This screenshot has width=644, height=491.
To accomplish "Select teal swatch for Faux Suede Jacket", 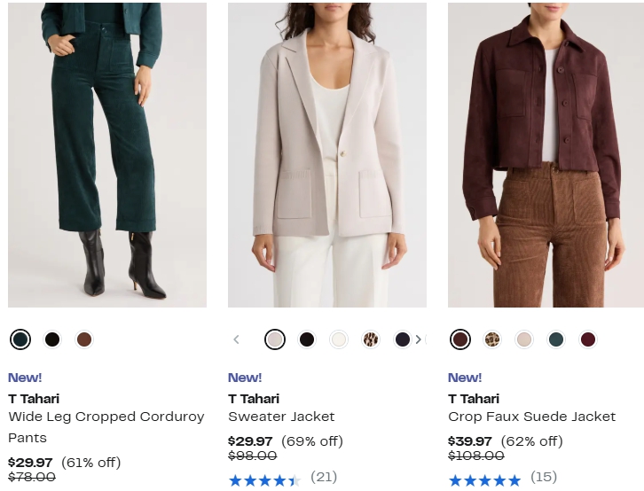I will click(556, 339).
